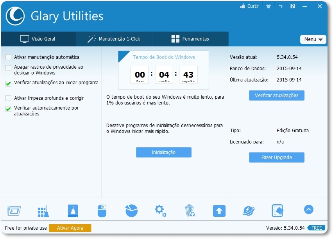Viewport: 333px width, 239px height.
Task: Launch the Internet/Browser Assistant planet icon
Action: tap(249, 211)
